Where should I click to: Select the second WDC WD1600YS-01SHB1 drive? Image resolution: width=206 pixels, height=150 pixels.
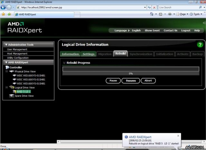pyautogui.click(x=31, y=79)
